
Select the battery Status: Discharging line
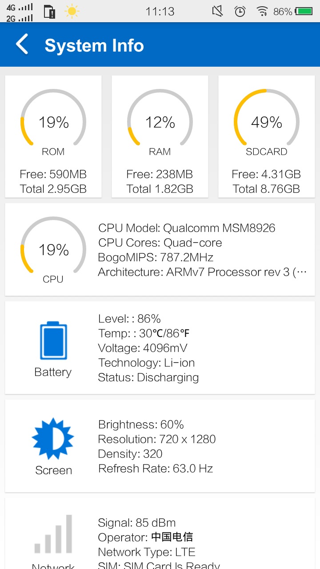coord(148,377)
